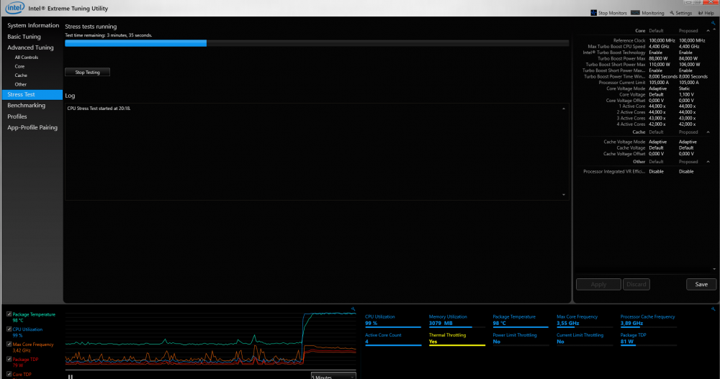Viewport: 720px width, 379px height.
Task: Disable the Max Core Frequency checkbox
Action: point(9,344)
